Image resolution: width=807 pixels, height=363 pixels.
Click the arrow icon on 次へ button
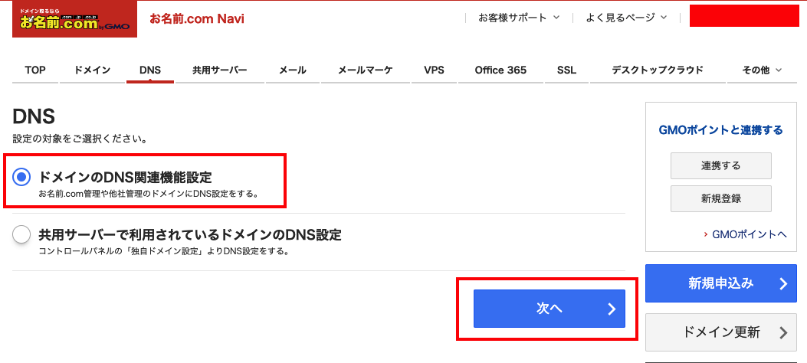pyautogui.click(x=612, y=309)
